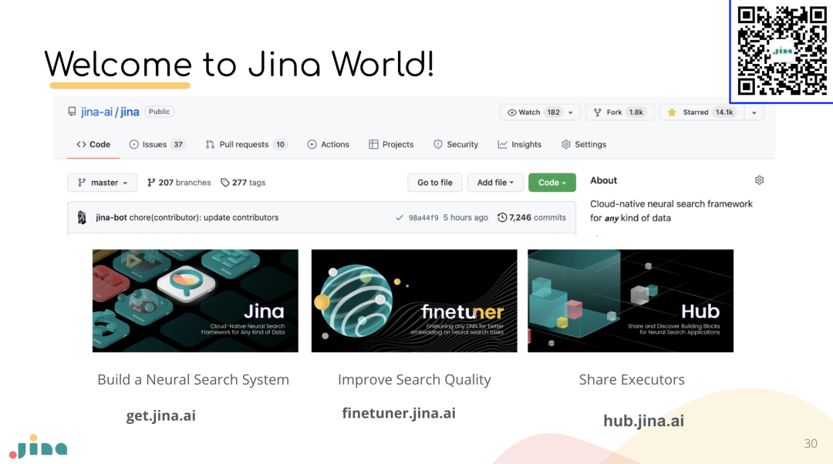Image resolution: width=833 pixels, height=464 pixels.
Task: Expand the Add file dropdown
Action: tap(495, 183)
